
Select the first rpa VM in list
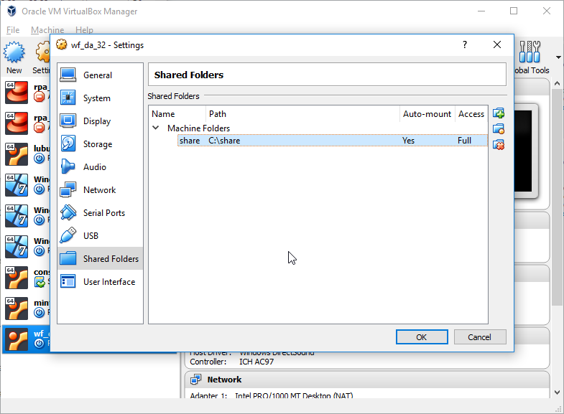coord(26,93)
